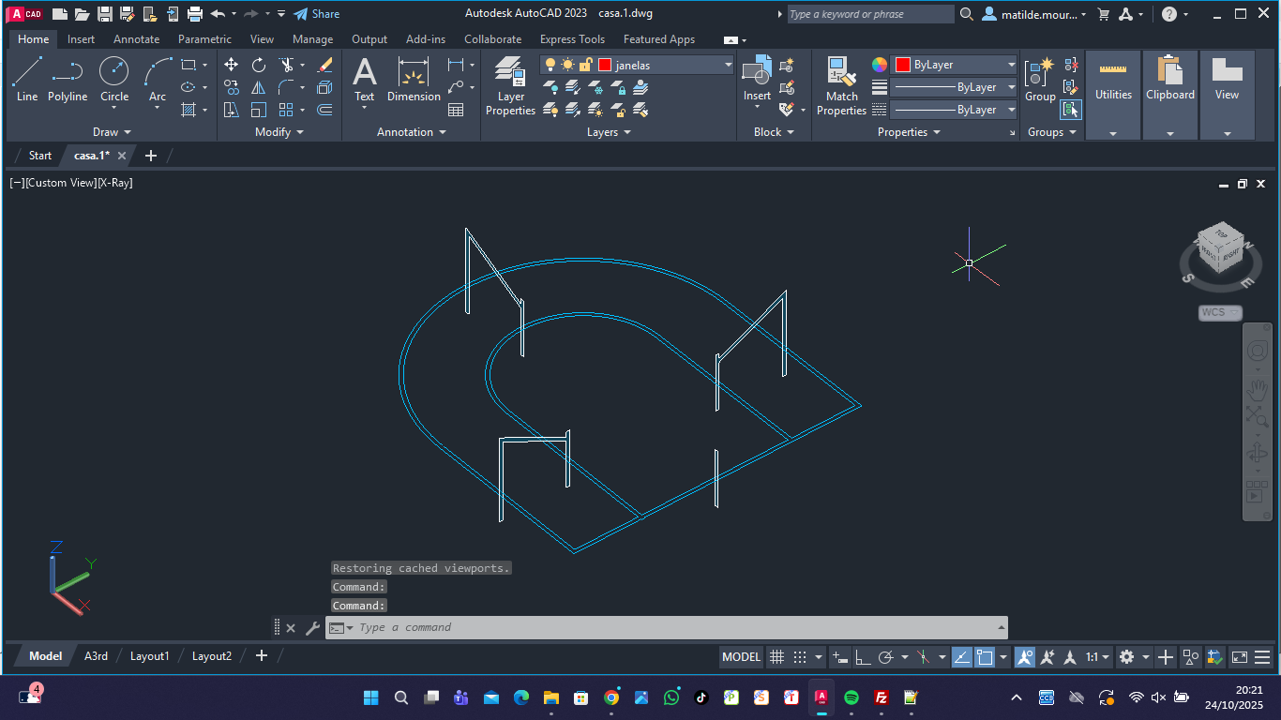This screenshot has width=1281, height=720.
Task: Open Layer Properties manager
Action: click(510, 86)
